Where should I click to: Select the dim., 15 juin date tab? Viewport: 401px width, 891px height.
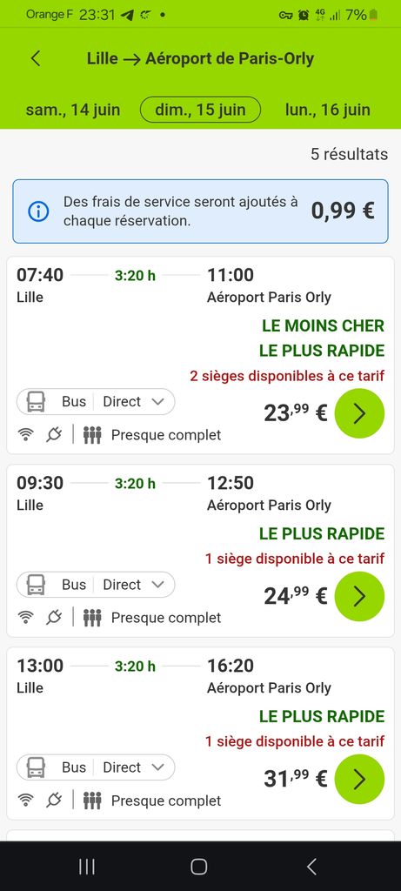tap(200, 110)
